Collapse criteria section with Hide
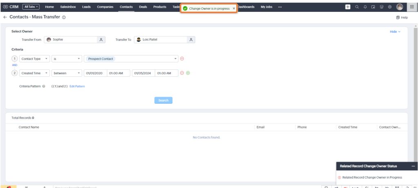The height and width of the screenshot is (188, 418). pyautogui.click(x=395, y=31)
